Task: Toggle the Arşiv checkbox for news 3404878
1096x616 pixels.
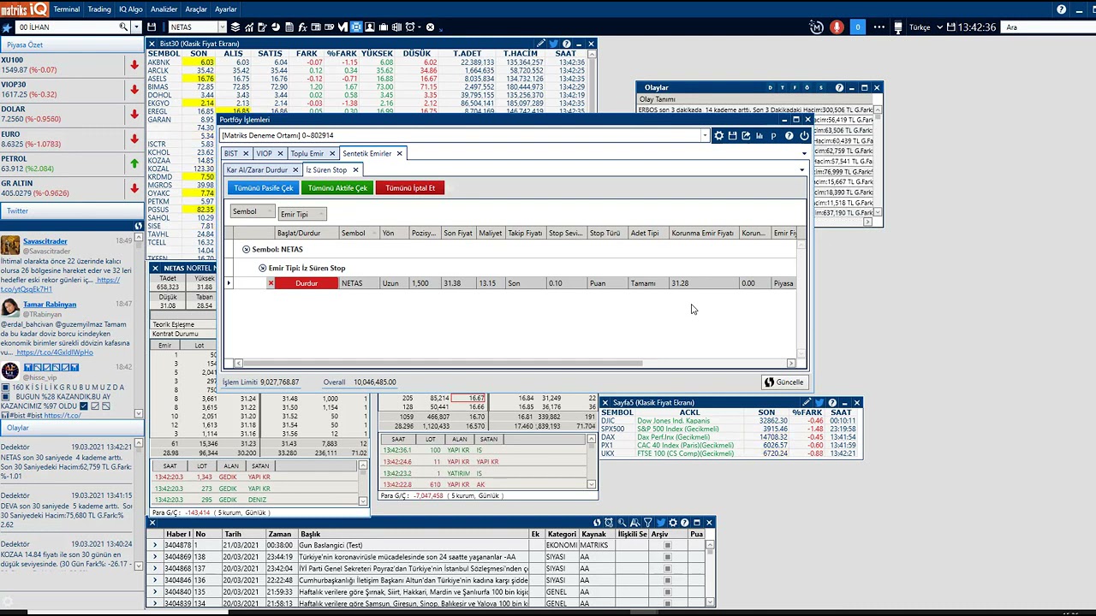Action: 668,545
